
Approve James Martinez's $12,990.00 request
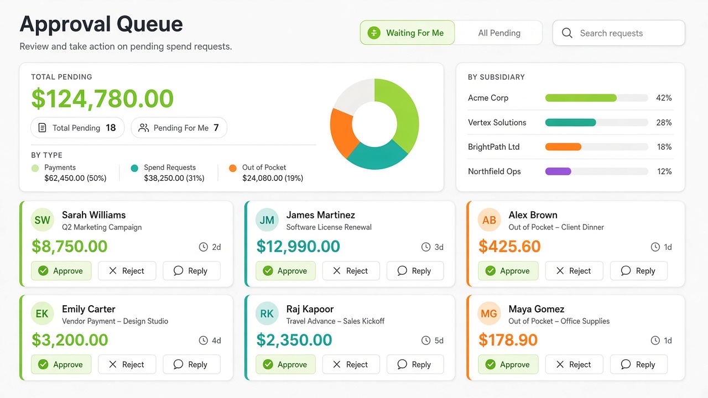(x=285, y=271)
